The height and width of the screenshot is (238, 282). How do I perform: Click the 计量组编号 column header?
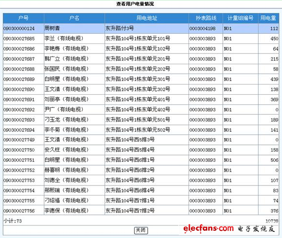[240, 18]
